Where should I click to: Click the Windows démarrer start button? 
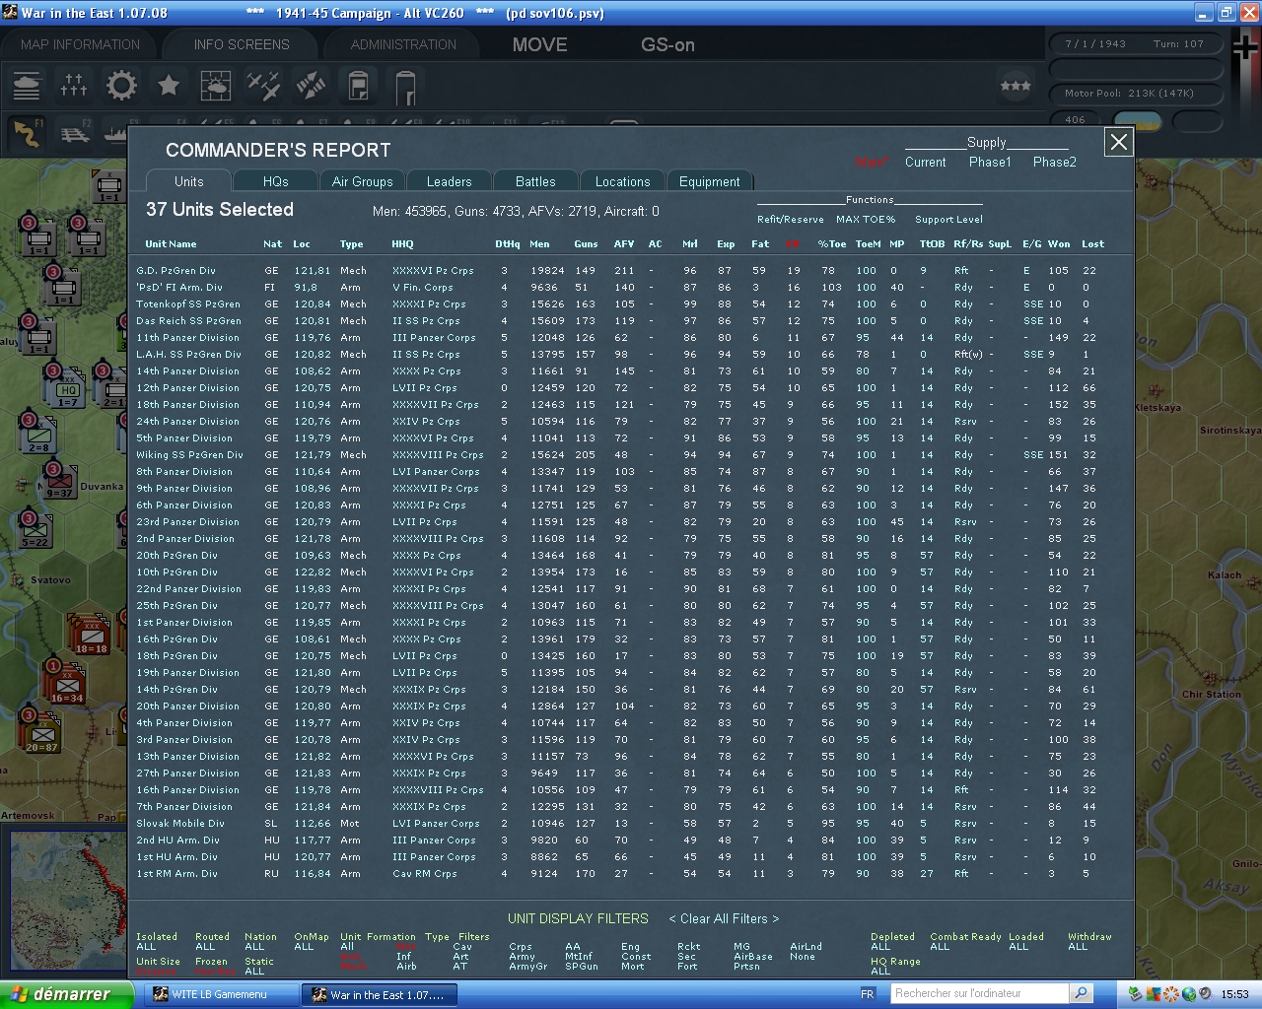point(66,994)
